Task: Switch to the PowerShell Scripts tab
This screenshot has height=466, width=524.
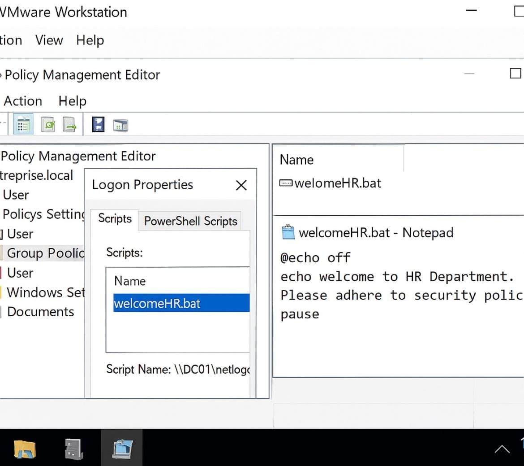Action: [x=190, y=221]
